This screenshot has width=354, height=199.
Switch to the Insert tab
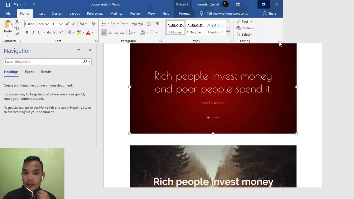[41, 13]
